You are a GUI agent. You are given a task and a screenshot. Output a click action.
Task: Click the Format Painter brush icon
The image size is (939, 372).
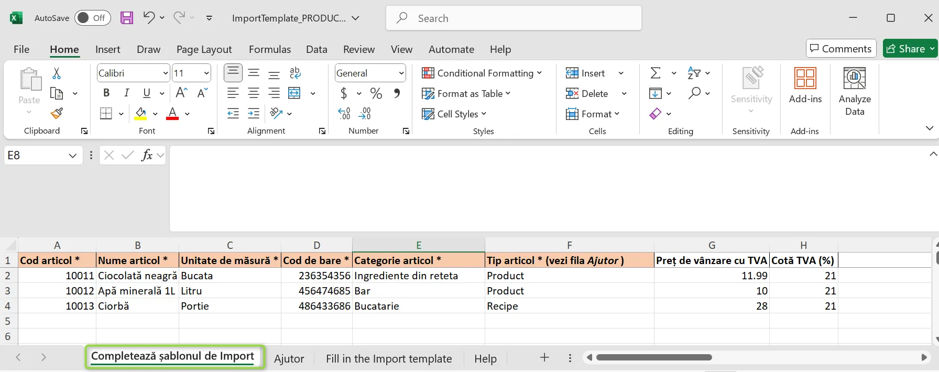click(x=57, y=113)
